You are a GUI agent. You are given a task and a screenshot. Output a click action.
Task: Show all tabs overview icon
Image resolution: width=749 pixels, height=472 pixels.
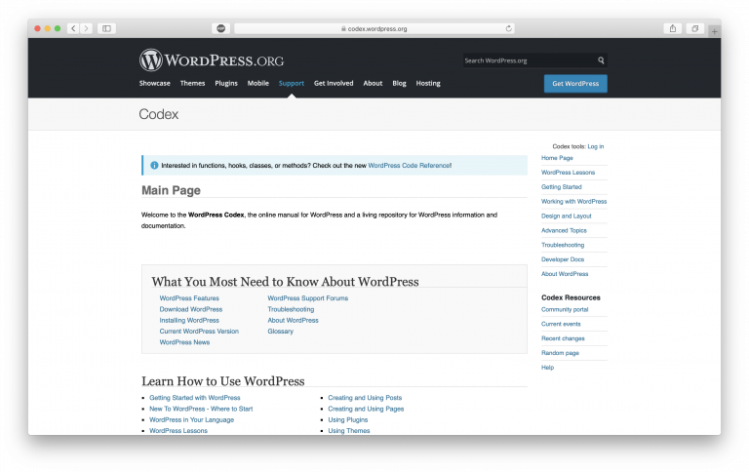[x=695, y=28]
